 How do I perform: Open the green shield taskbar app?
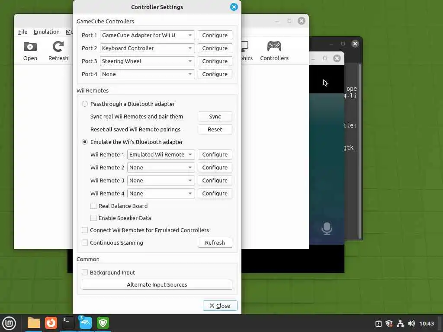[103, 323]
